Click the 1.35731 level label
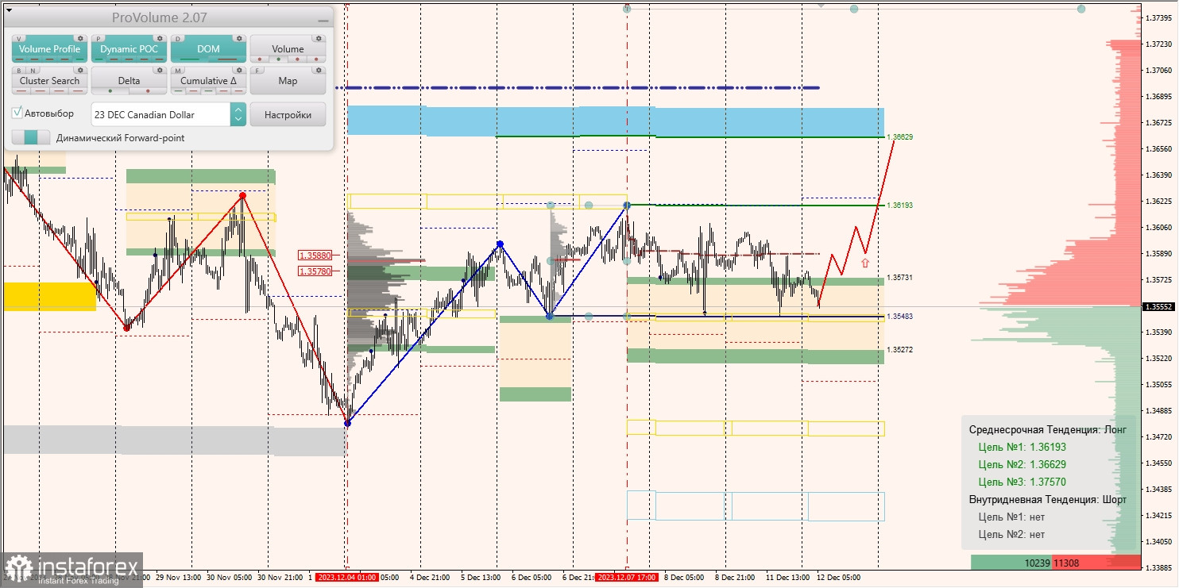This screenshot has height=588, width=1179. coord(900,278)
